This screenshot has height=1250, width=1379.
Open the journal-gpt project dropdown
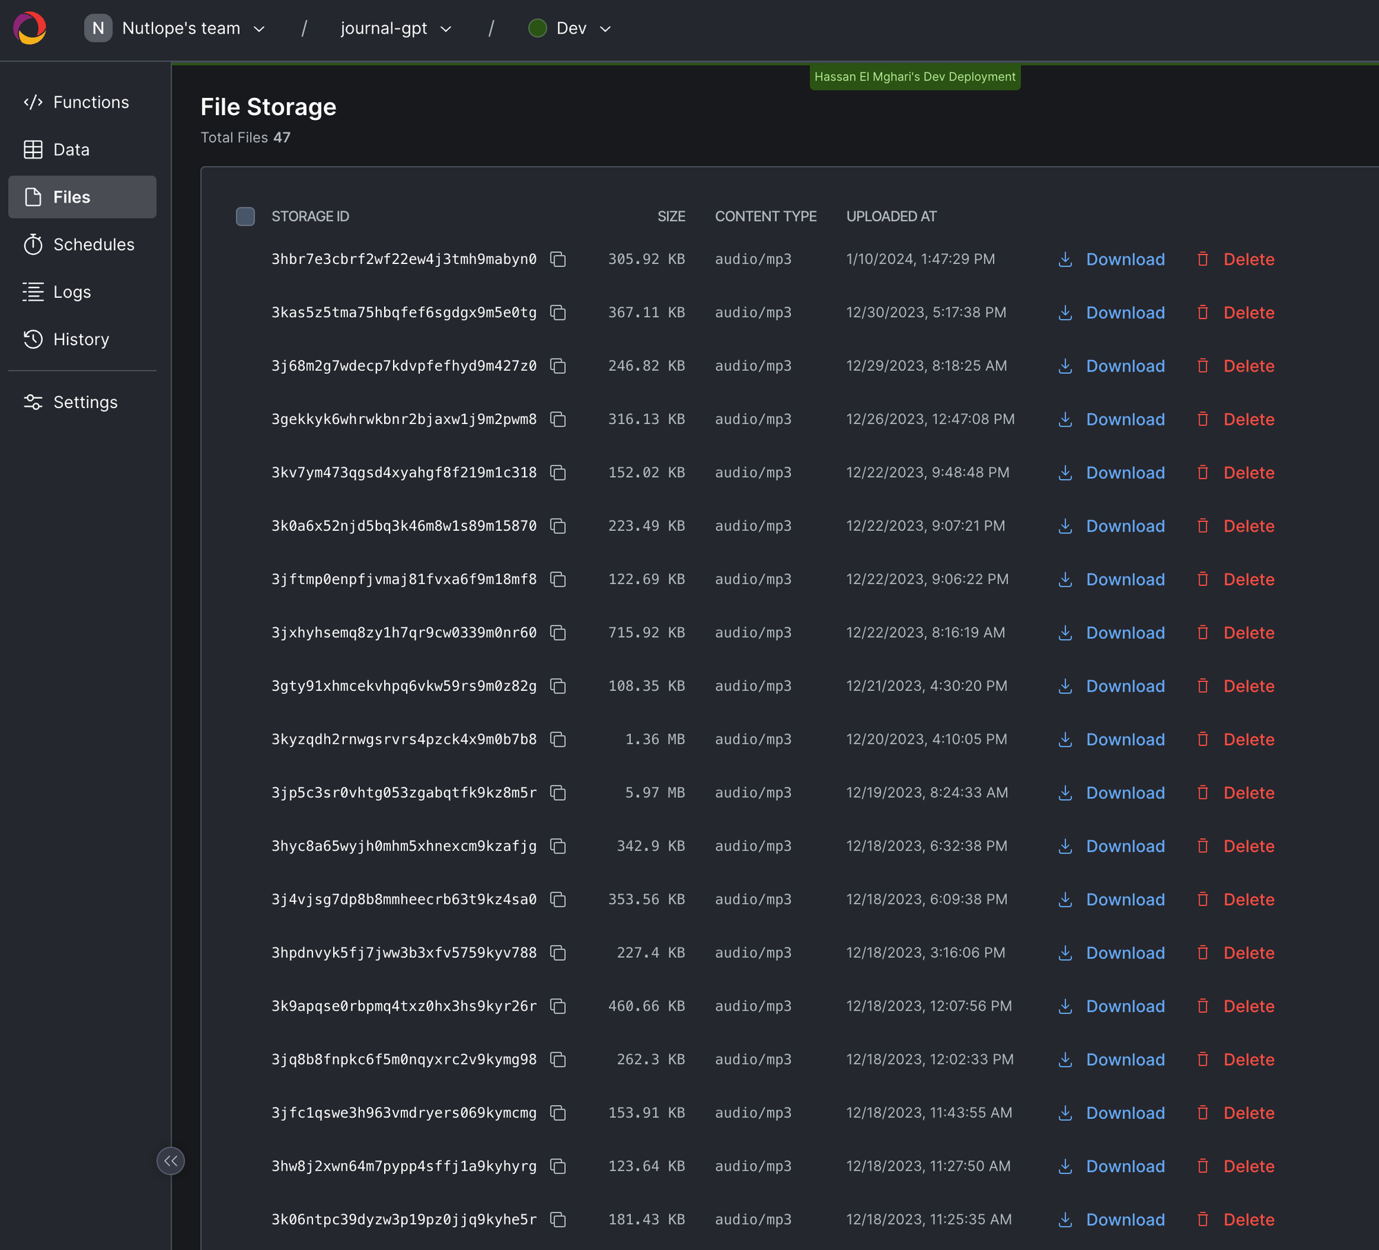(x=396, y=28)
